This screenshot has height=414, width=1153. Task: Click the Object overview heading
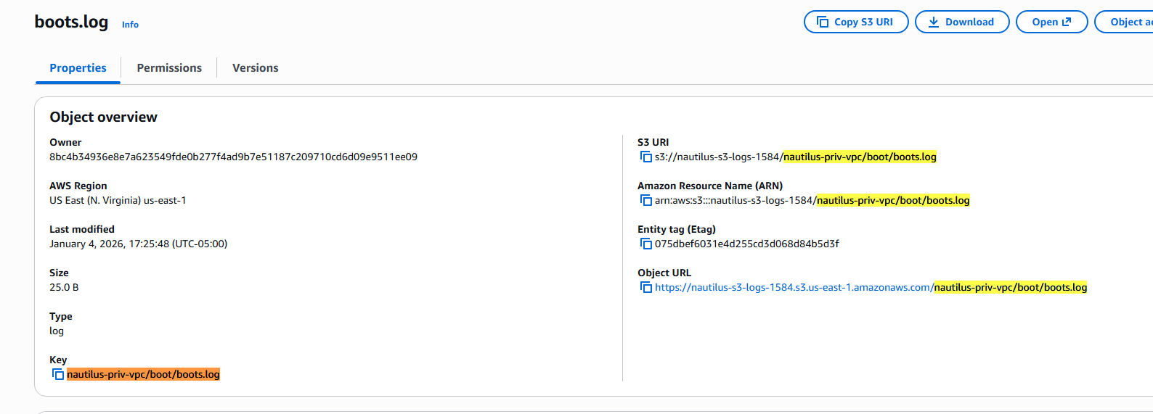103,117
